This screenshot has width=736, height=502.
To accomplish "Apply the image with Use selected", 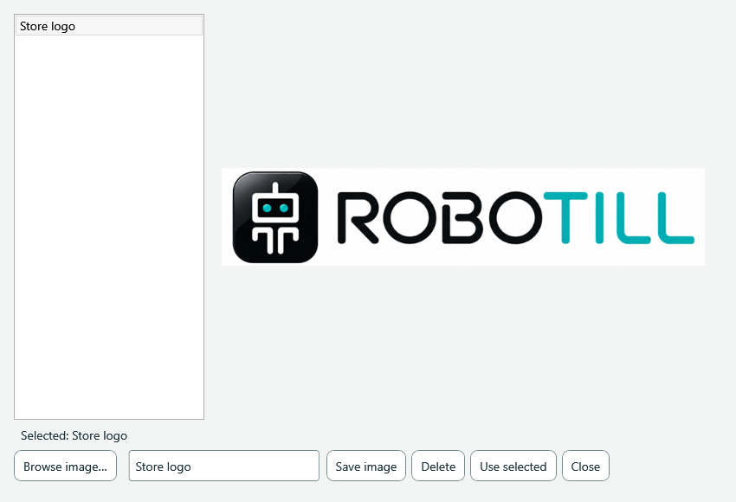I will tap(513, 466).
